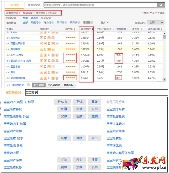This screenshot has width=169, height=173.
Task: Click 连体衣 tag beside 宝宝哈衣 爬服 冬 加厚
Action: pyautogui.click(x=62, y=102)
